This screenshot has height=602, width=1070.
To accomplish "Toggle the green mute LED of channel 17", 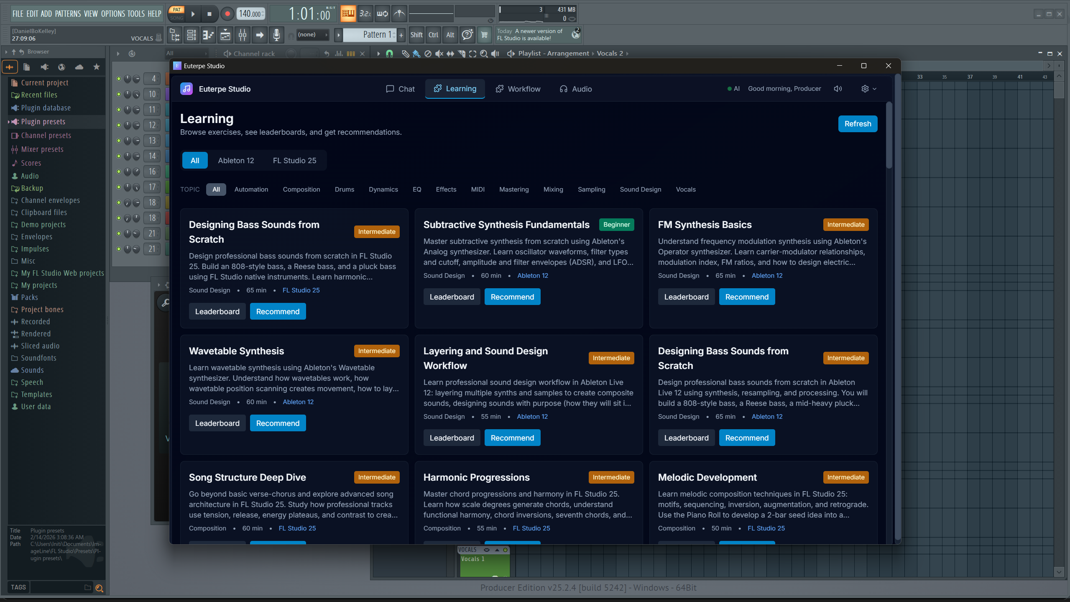I will pos(119,187).
